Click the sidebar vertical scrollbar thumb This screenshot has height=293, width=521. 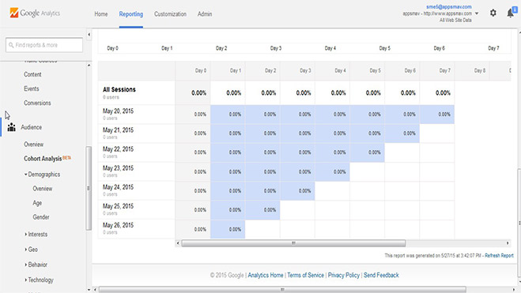click(x=89, y=188)
